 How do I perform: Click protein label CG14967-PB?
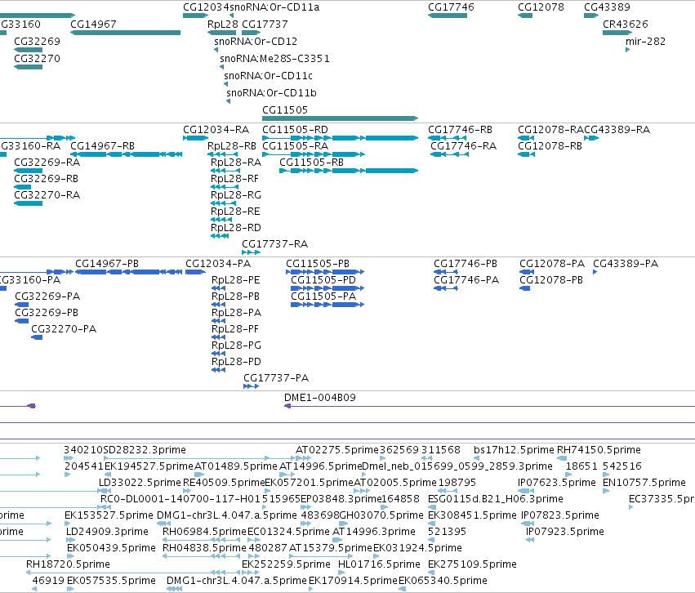[x=107, y=264]
